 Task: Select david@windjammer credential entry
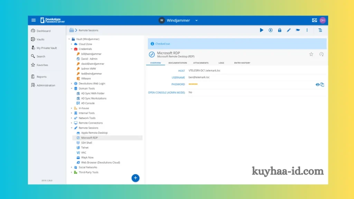[93, 64]
